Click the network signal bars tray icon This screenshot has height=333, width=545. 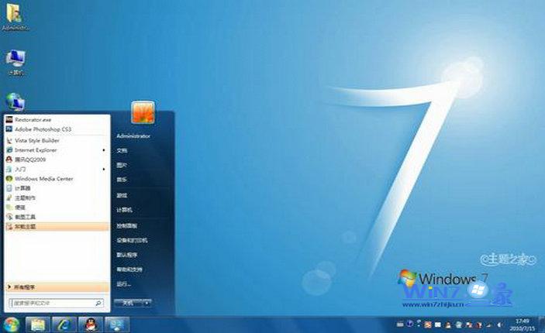(489, 325)
